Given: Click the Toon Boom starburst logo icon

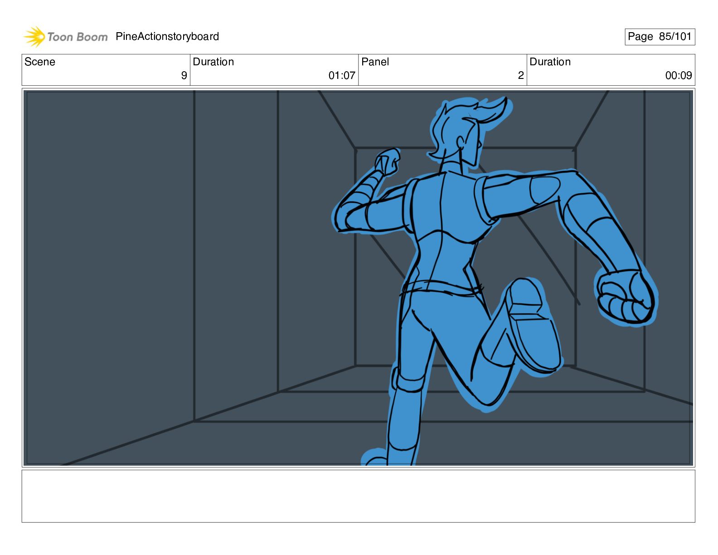Looking at the screenshot, I should tap(34, 37).
